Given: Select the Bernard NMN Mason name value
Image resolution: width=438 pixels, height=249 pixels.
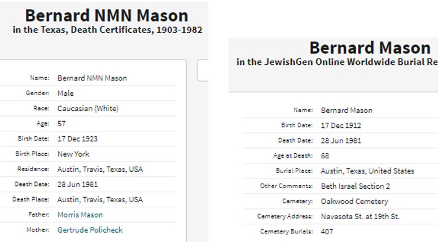Looking at the screenshot, I should 92,78.
